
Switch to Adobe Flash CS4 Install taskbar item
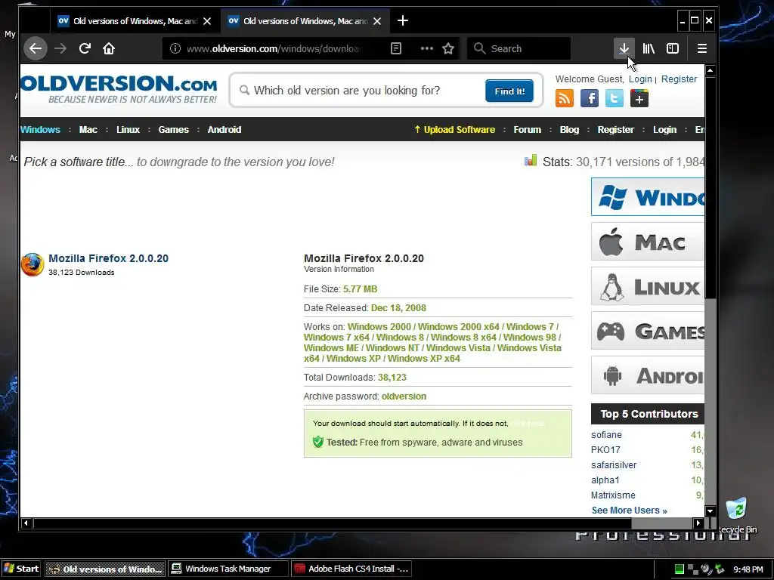click(351, 569)
